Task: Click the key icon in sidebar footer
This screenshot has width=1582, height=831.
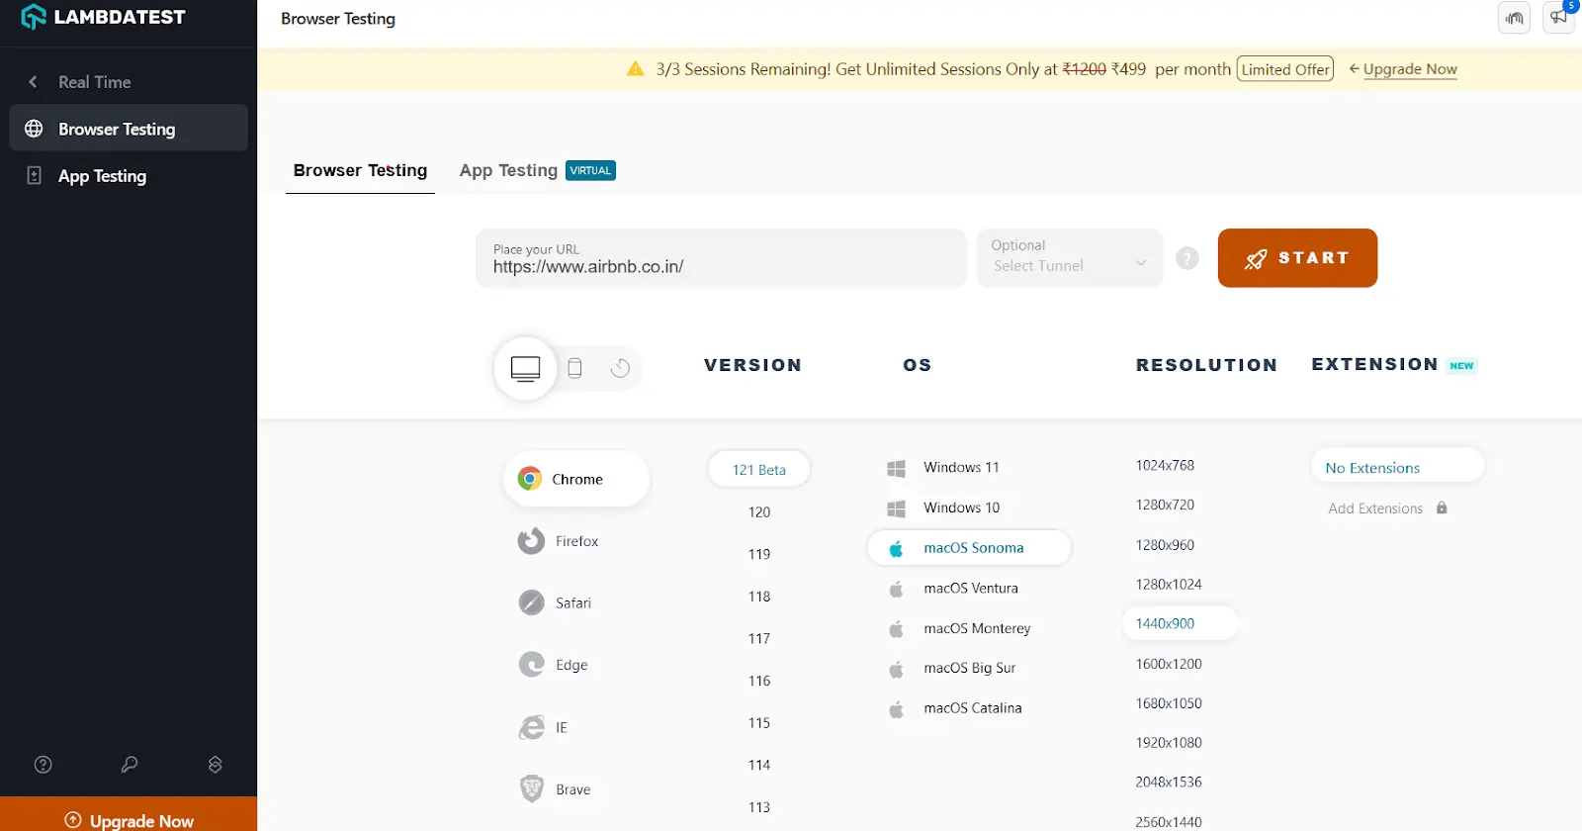Action: pyautogui.click(x=130, y=764)
